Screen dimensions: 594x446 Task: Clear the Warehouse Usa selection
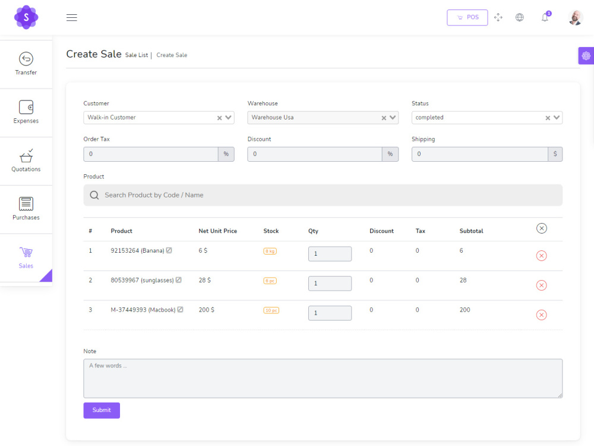384,118
